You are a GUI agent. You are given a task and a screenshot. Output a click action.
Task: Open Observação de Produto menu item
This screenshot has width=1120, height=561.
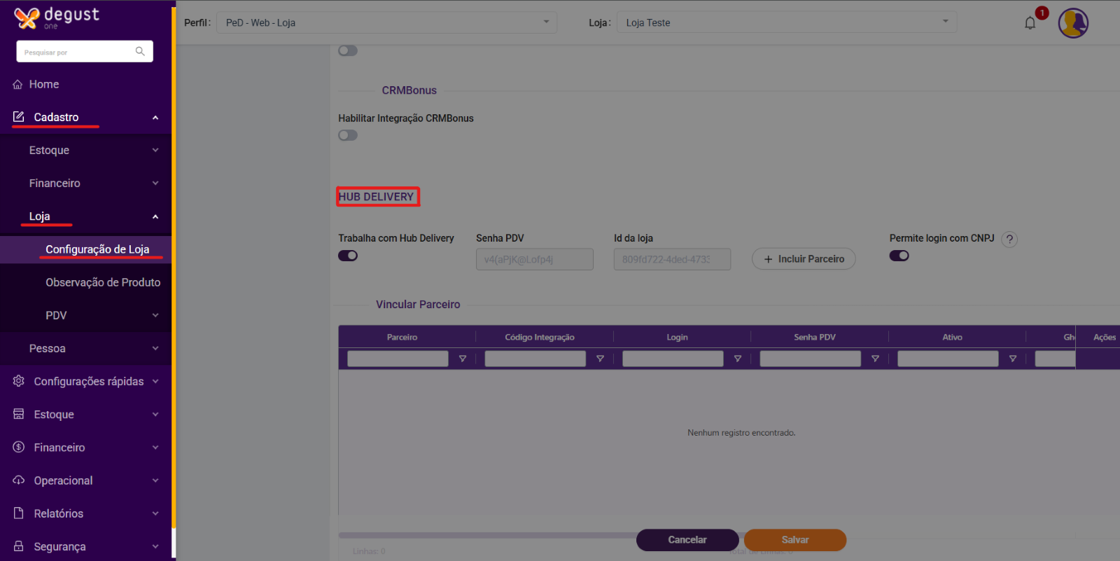103,282
